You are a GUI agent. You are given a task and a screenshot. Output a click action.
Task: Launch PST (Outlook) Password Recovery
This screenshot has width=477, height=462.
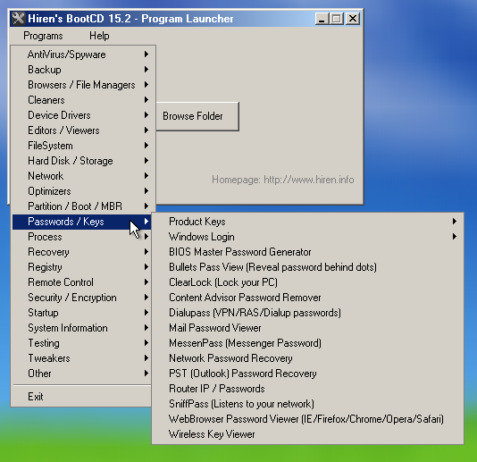tap(308, 374)
